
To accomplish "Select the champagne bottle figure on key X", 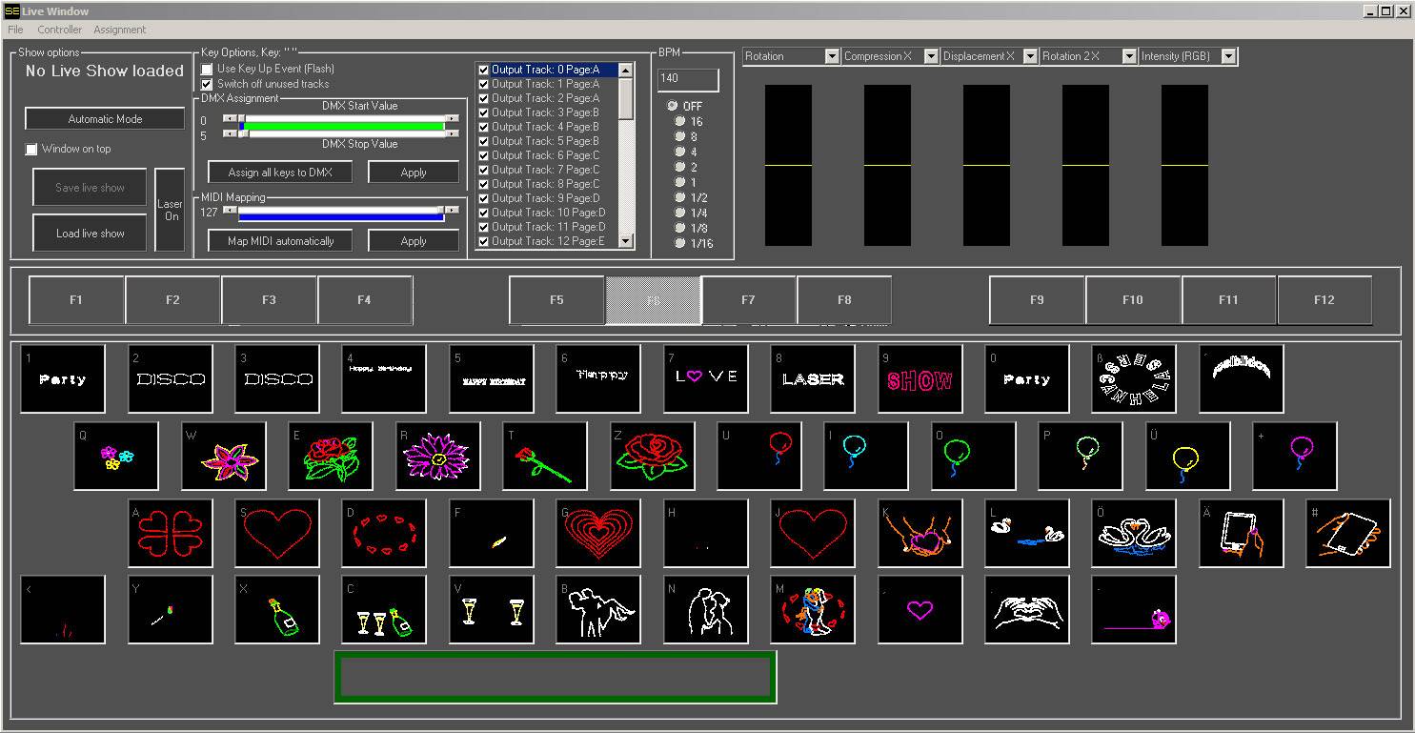I will pyautogui.click(x=276, y=609).
